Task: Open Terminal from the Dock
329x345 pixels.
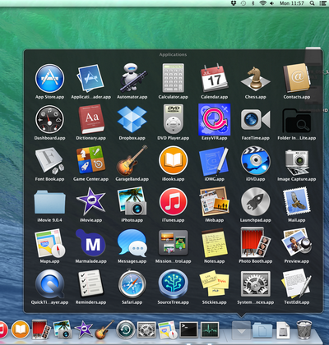Action: point(188,329)
